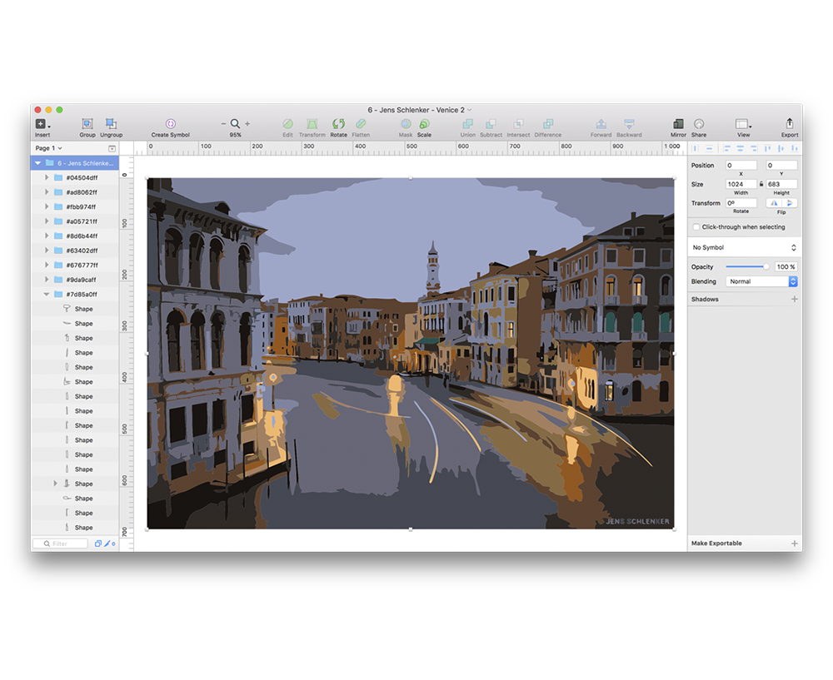Screen dimensions: 833x680
Task: Expand the #a05721ff layer group
Action: (46, 221)
